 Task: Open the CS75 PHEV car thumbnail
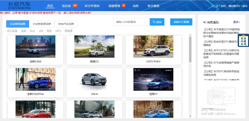click(x=153, y=46)
